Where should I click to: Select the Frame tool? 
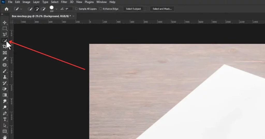click(5, 53)
